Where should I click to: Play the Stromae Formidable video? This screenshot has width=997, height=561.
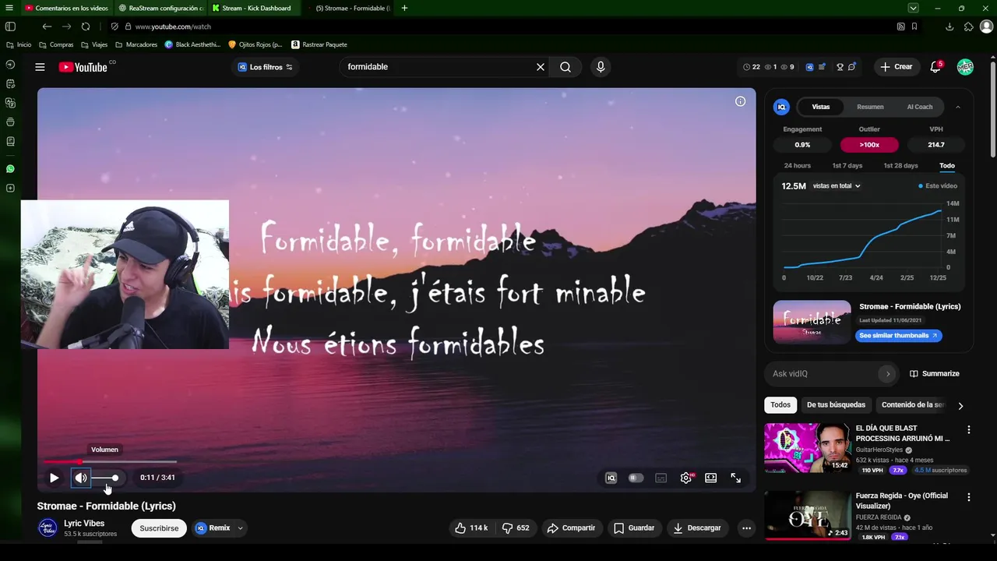(54, 478)
